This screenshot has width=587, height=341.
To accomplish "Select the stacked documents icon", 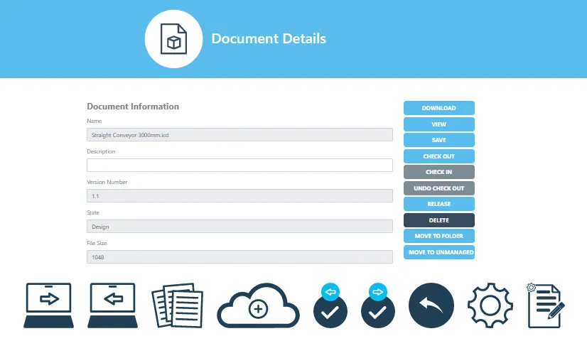I will [x=178, y=305].
